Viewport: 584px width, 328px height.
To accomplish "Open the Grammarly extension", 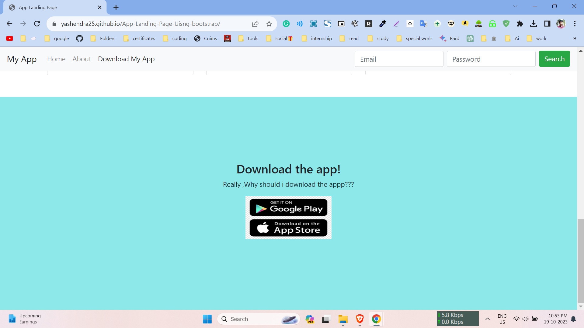I will pyautogui.click(x=286, y=23).
